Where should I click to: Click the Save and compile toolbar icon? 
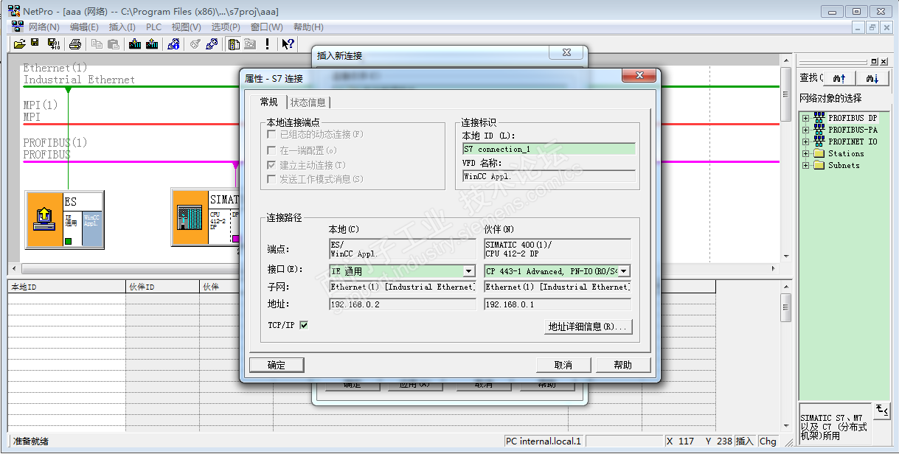(53, 44)
